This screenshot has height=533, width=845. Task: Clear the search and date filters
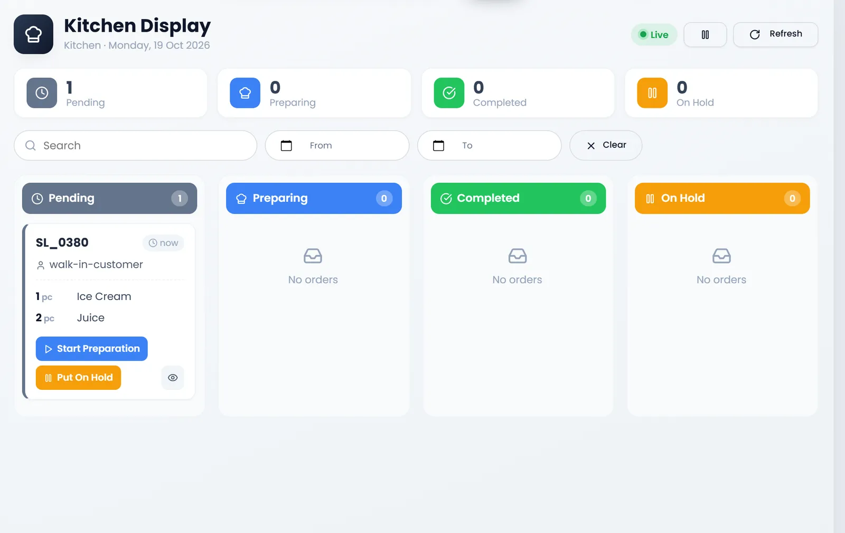coord(606,145)
